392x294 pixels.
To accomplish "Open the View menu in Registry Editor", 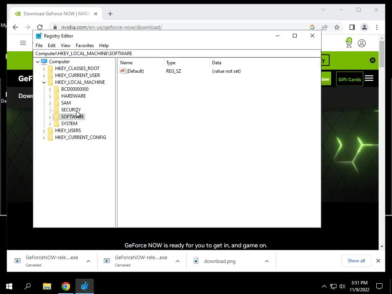I will pyautogui.click(x=65, y=46).
